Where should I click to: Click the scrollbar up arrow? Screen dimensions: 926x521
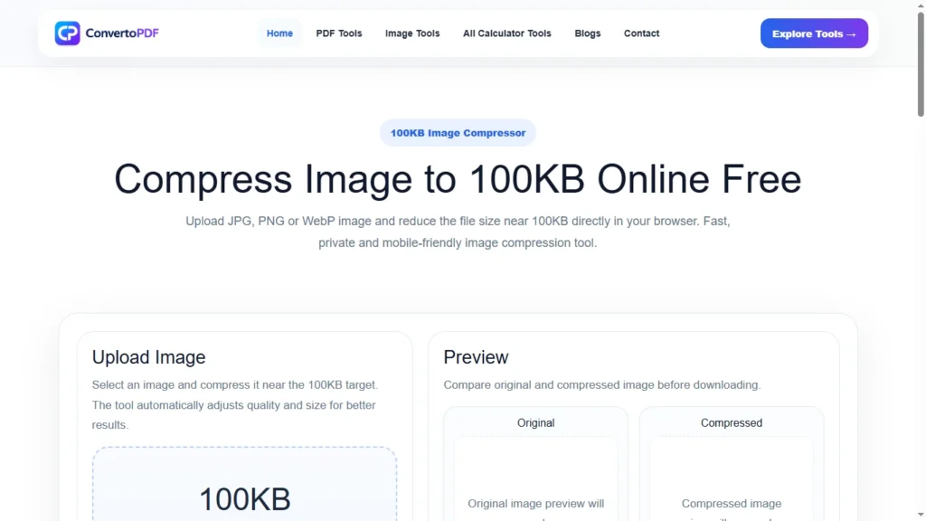(920, 5)
